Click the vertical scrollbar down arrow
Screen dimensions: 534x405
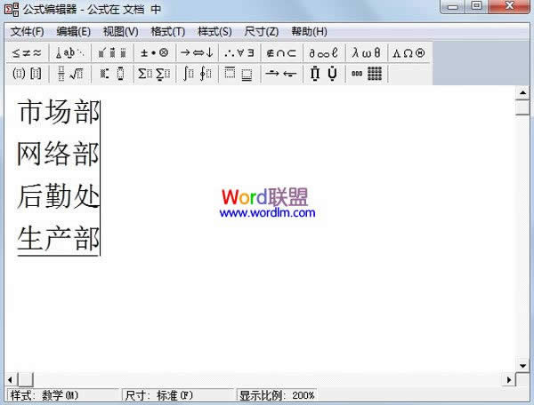tap(522, 365)
